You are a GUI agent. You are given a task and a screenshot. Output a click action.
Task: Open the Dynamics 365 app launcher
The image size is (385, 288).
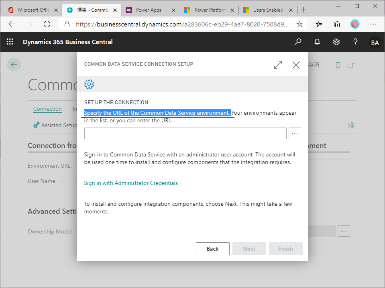click(10, 42)
